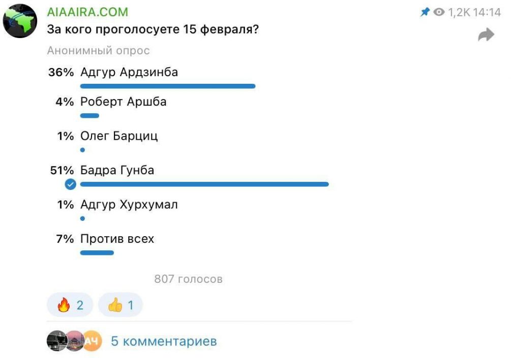This screenshot has width=511, height=358.
Task: Click the Адгур Ардзинба 36% result bar
Action: click(168, 86)
